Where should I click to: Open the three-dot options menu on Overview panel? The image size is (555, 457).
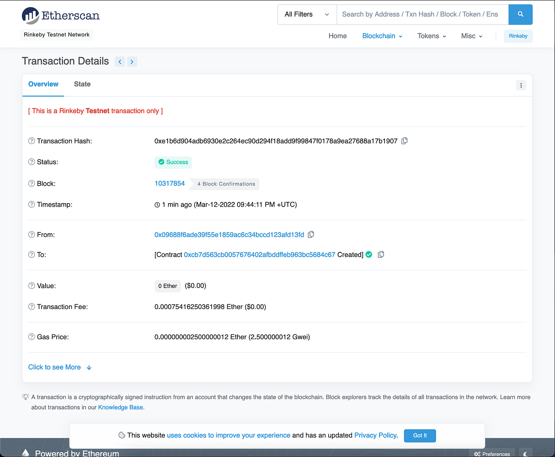tap(521, 85)
